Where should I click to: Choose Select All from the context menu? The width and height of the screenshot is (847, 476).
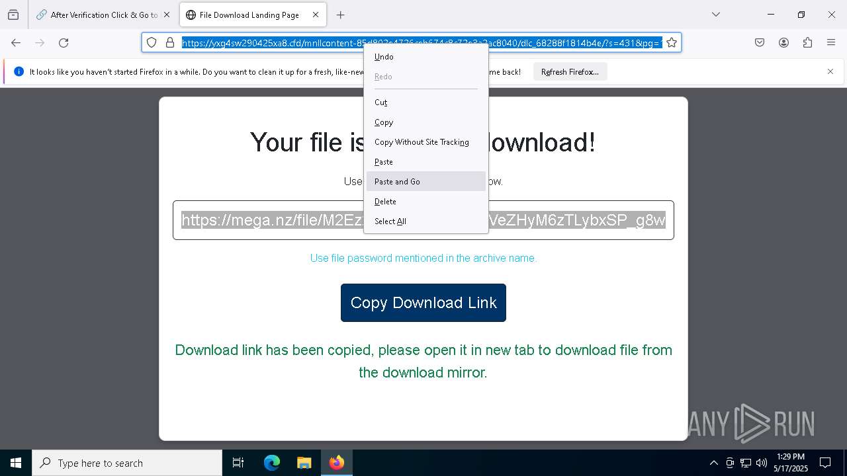pos(426,221)
